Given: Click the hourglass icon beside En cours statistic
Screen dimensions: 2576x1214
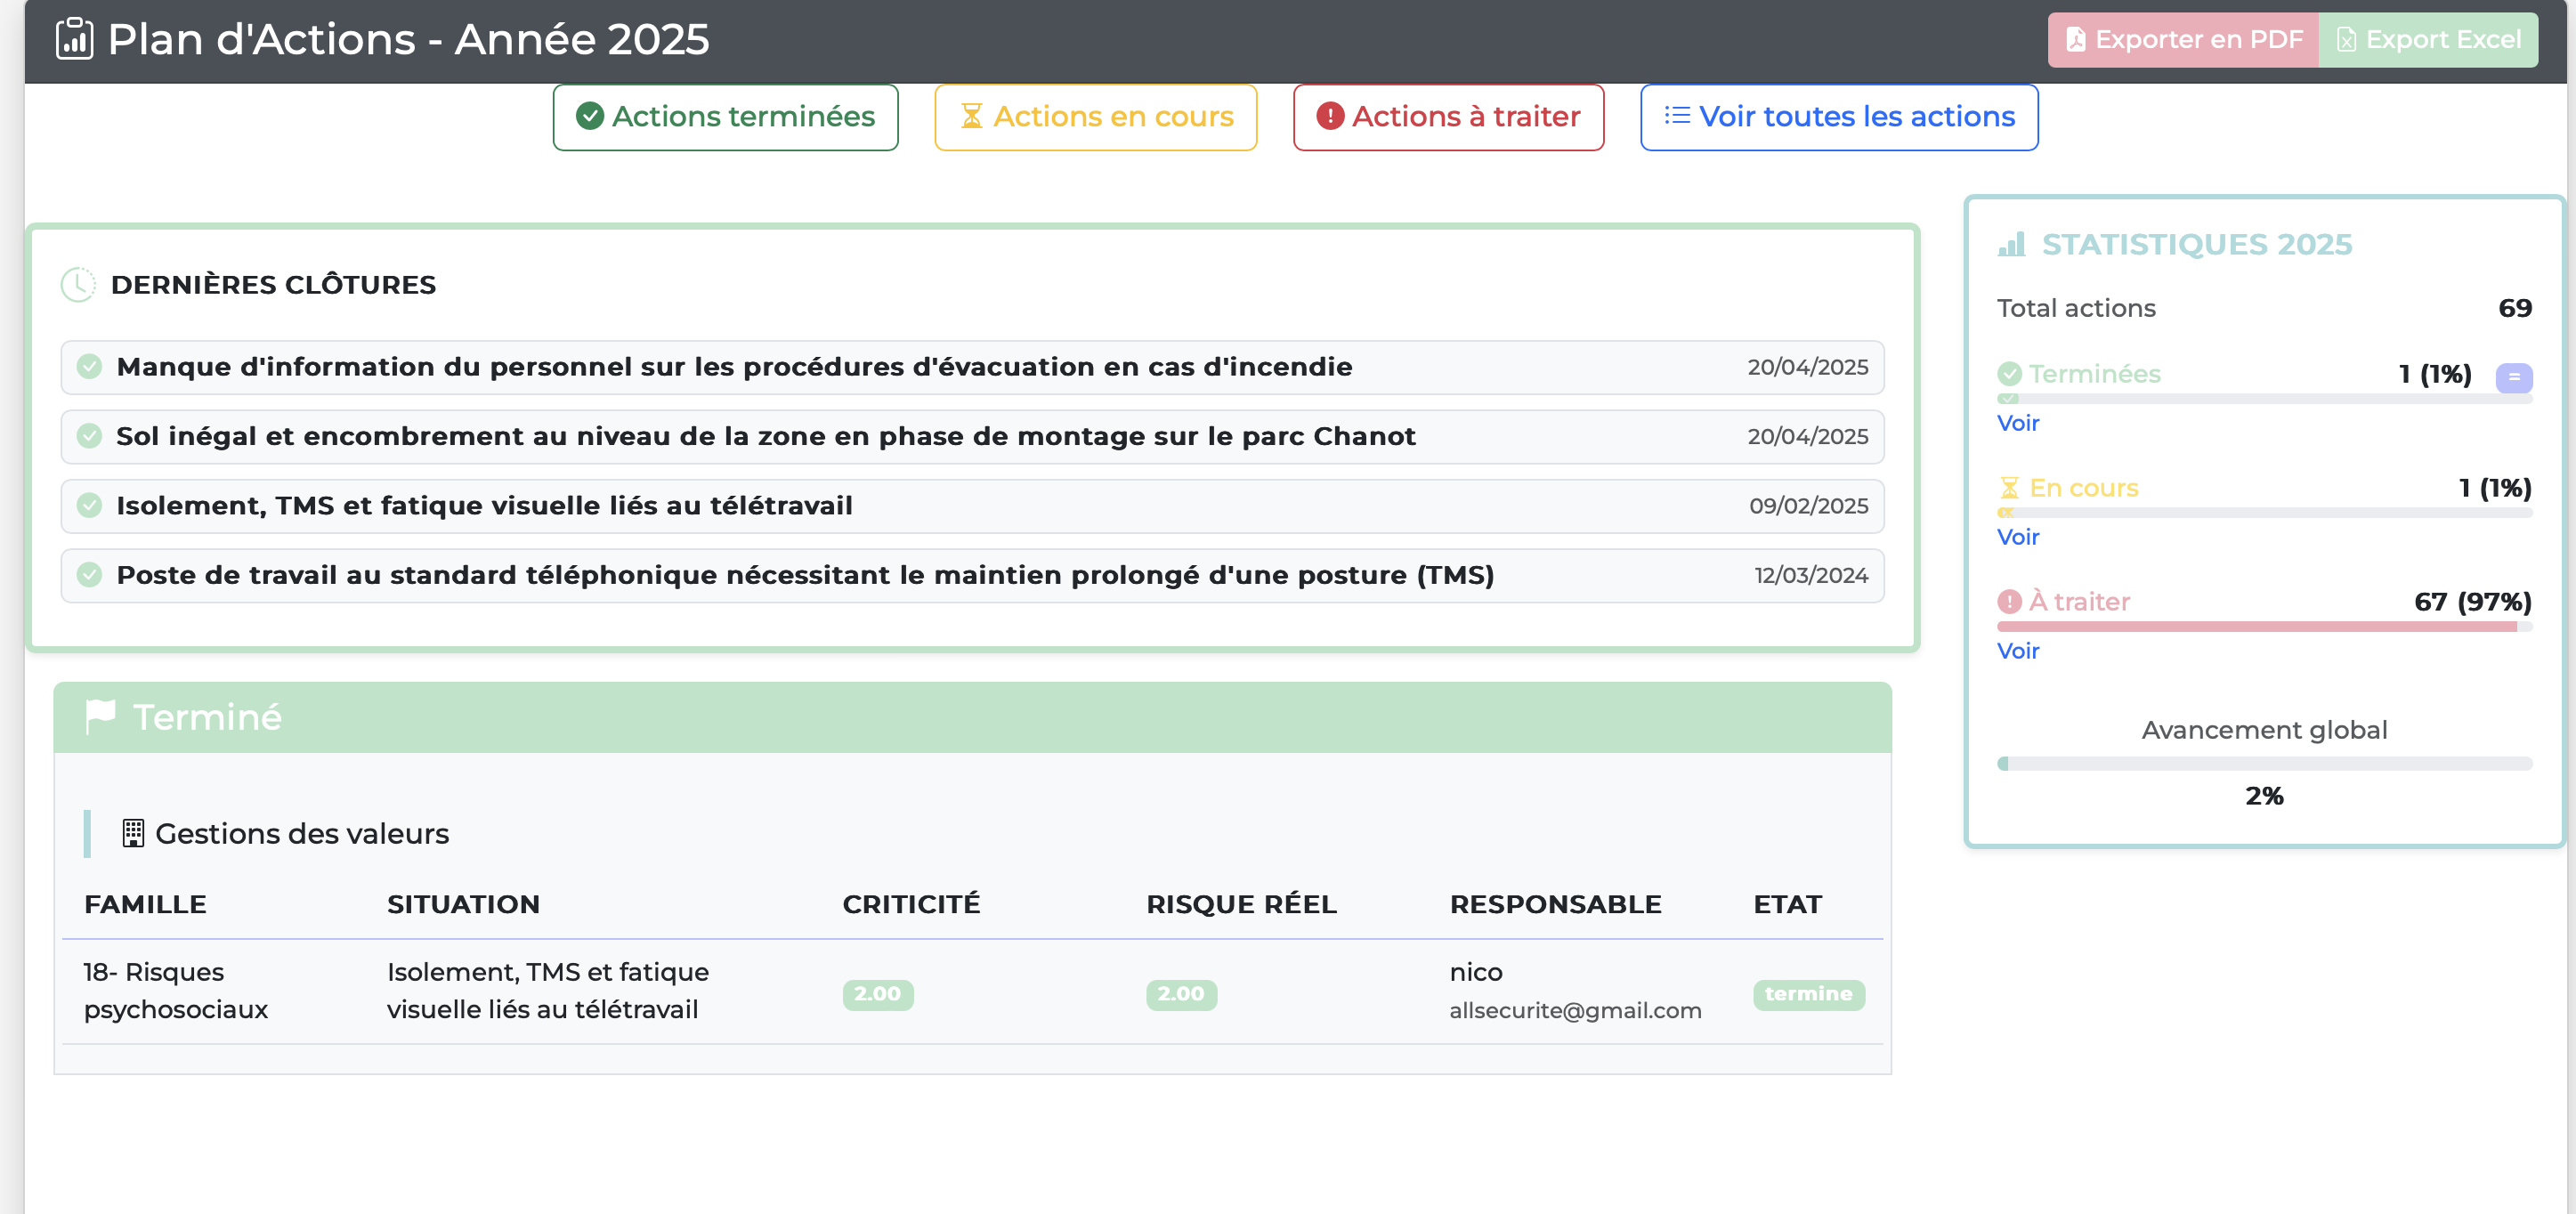Looking at the screenshot, I should coord(2009,488).
